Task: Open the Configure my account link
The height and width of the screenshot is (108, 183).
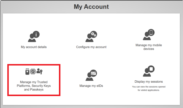Action: click(91, 47)
